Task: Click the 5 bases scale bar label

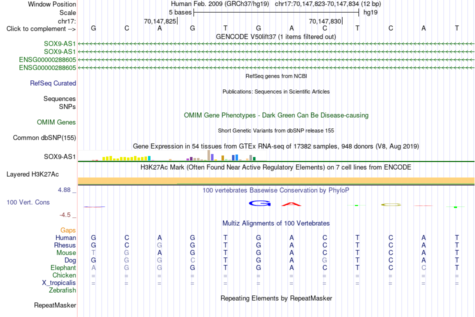Action: click(x=180, y=12)
